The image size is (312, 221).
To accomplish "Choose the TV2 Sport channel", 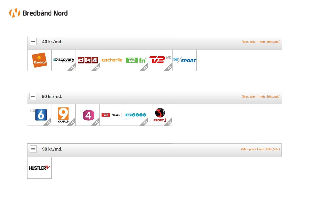I will click(x=184, y=60).
